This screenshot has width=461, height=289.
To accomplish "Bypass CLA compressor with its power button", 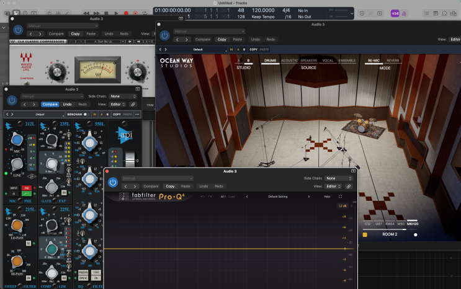I will pyautogui.click(x=18, y=30).
